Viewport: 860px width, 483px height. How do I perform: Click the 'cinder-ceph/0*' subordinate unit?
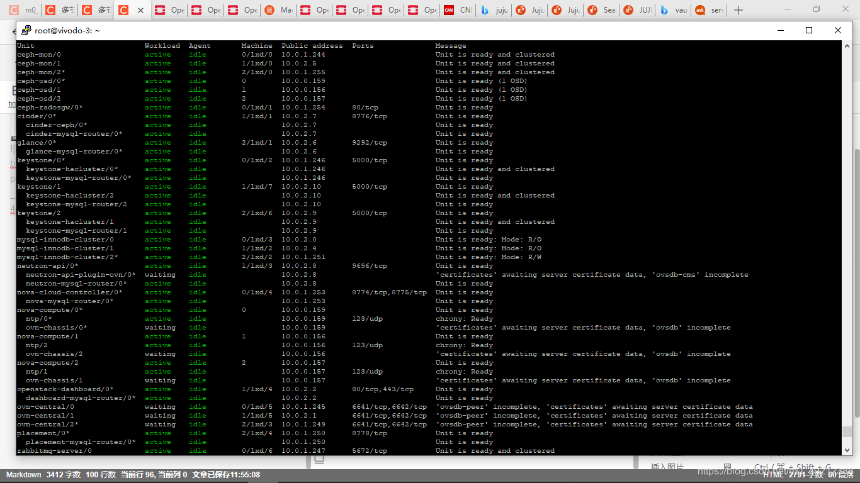(x=57, y=125)
